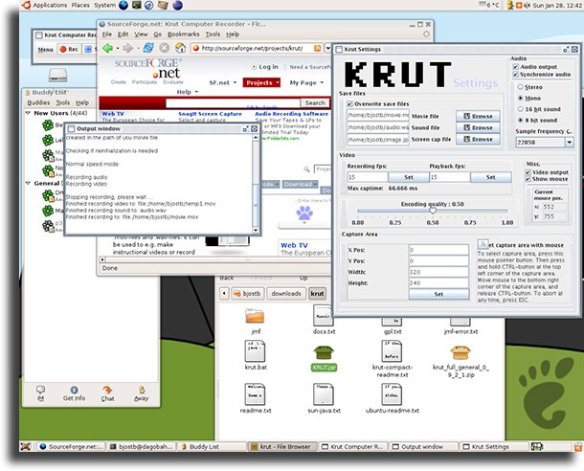
Task: Open the Download dropdown on SourceForge page
Action: [x=301, y=185]
